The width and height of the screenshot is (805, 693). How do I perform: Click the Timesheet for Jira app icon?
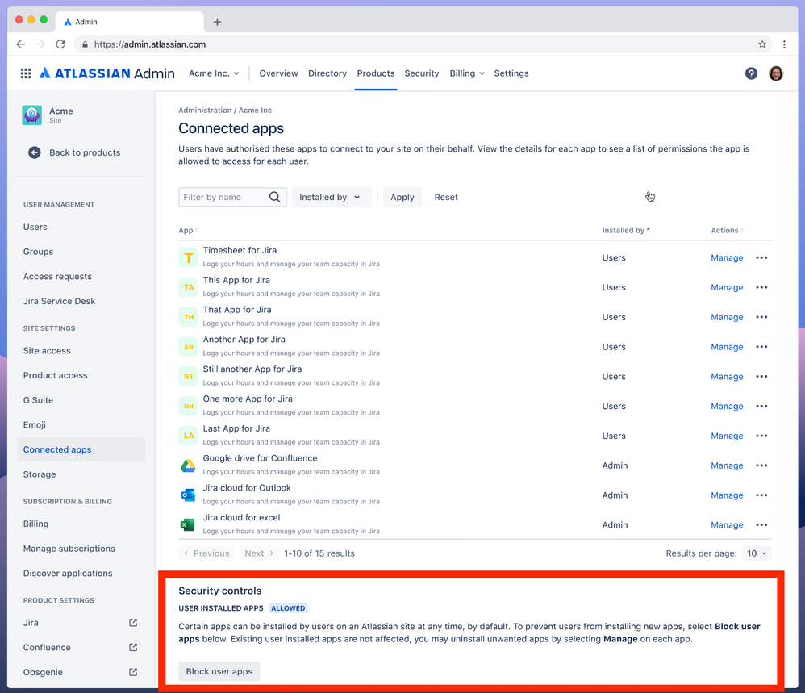pos(187,257)
